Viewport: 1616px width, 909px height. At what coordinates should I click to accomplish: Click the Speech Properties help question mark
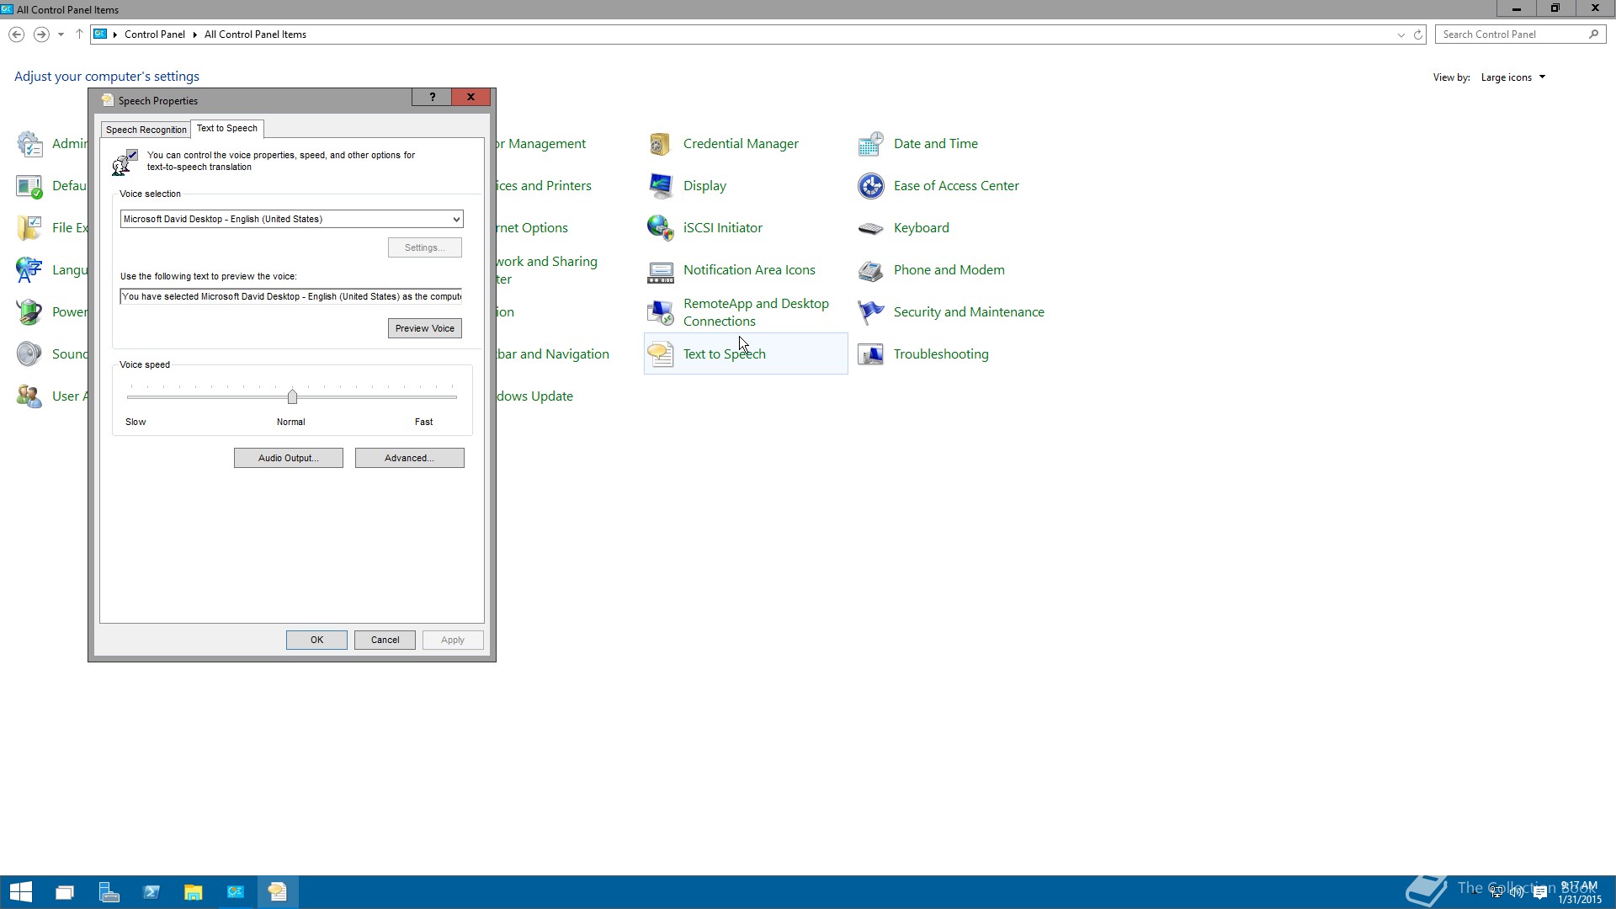(x=433, y=97)
